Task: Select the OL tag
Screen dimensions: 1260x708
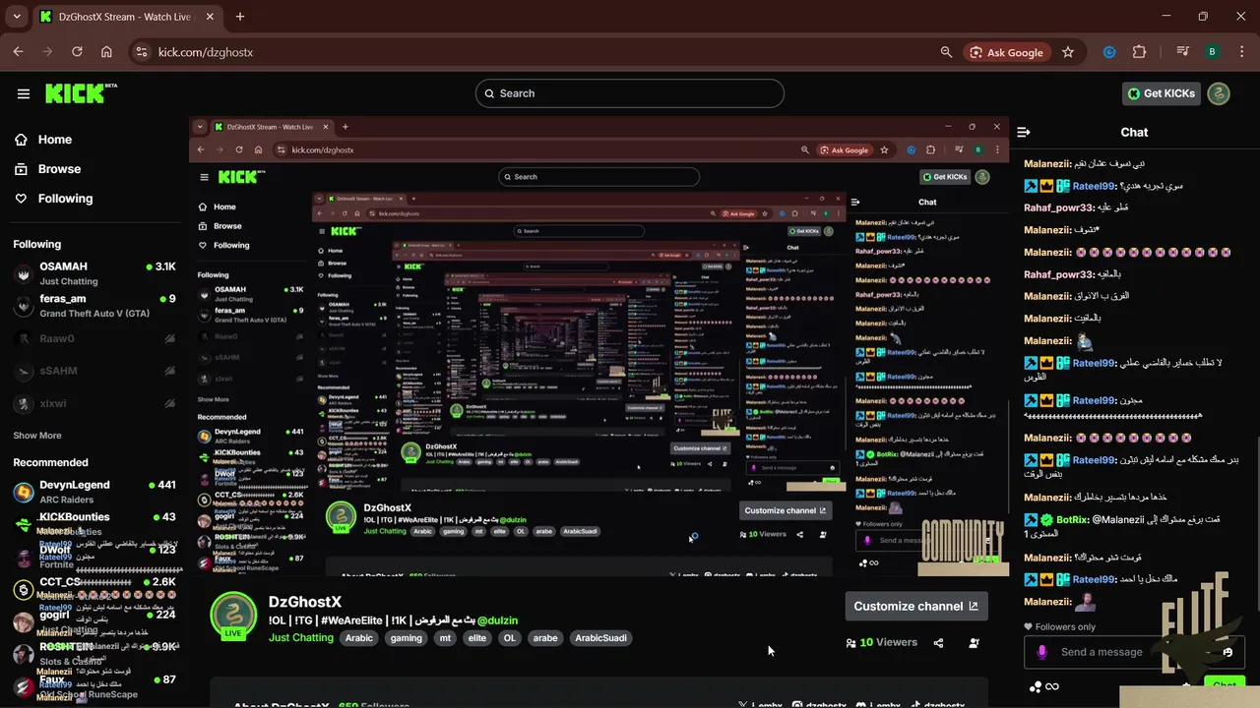Action: (x=509, y=638)
